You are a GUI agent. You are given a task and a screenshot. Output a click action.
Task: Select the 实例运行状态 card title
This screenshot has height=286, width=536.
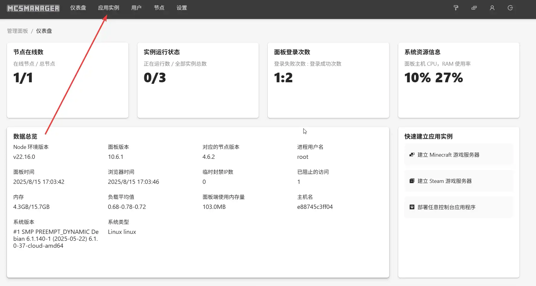pyautogui.click(x=162, y=52)
